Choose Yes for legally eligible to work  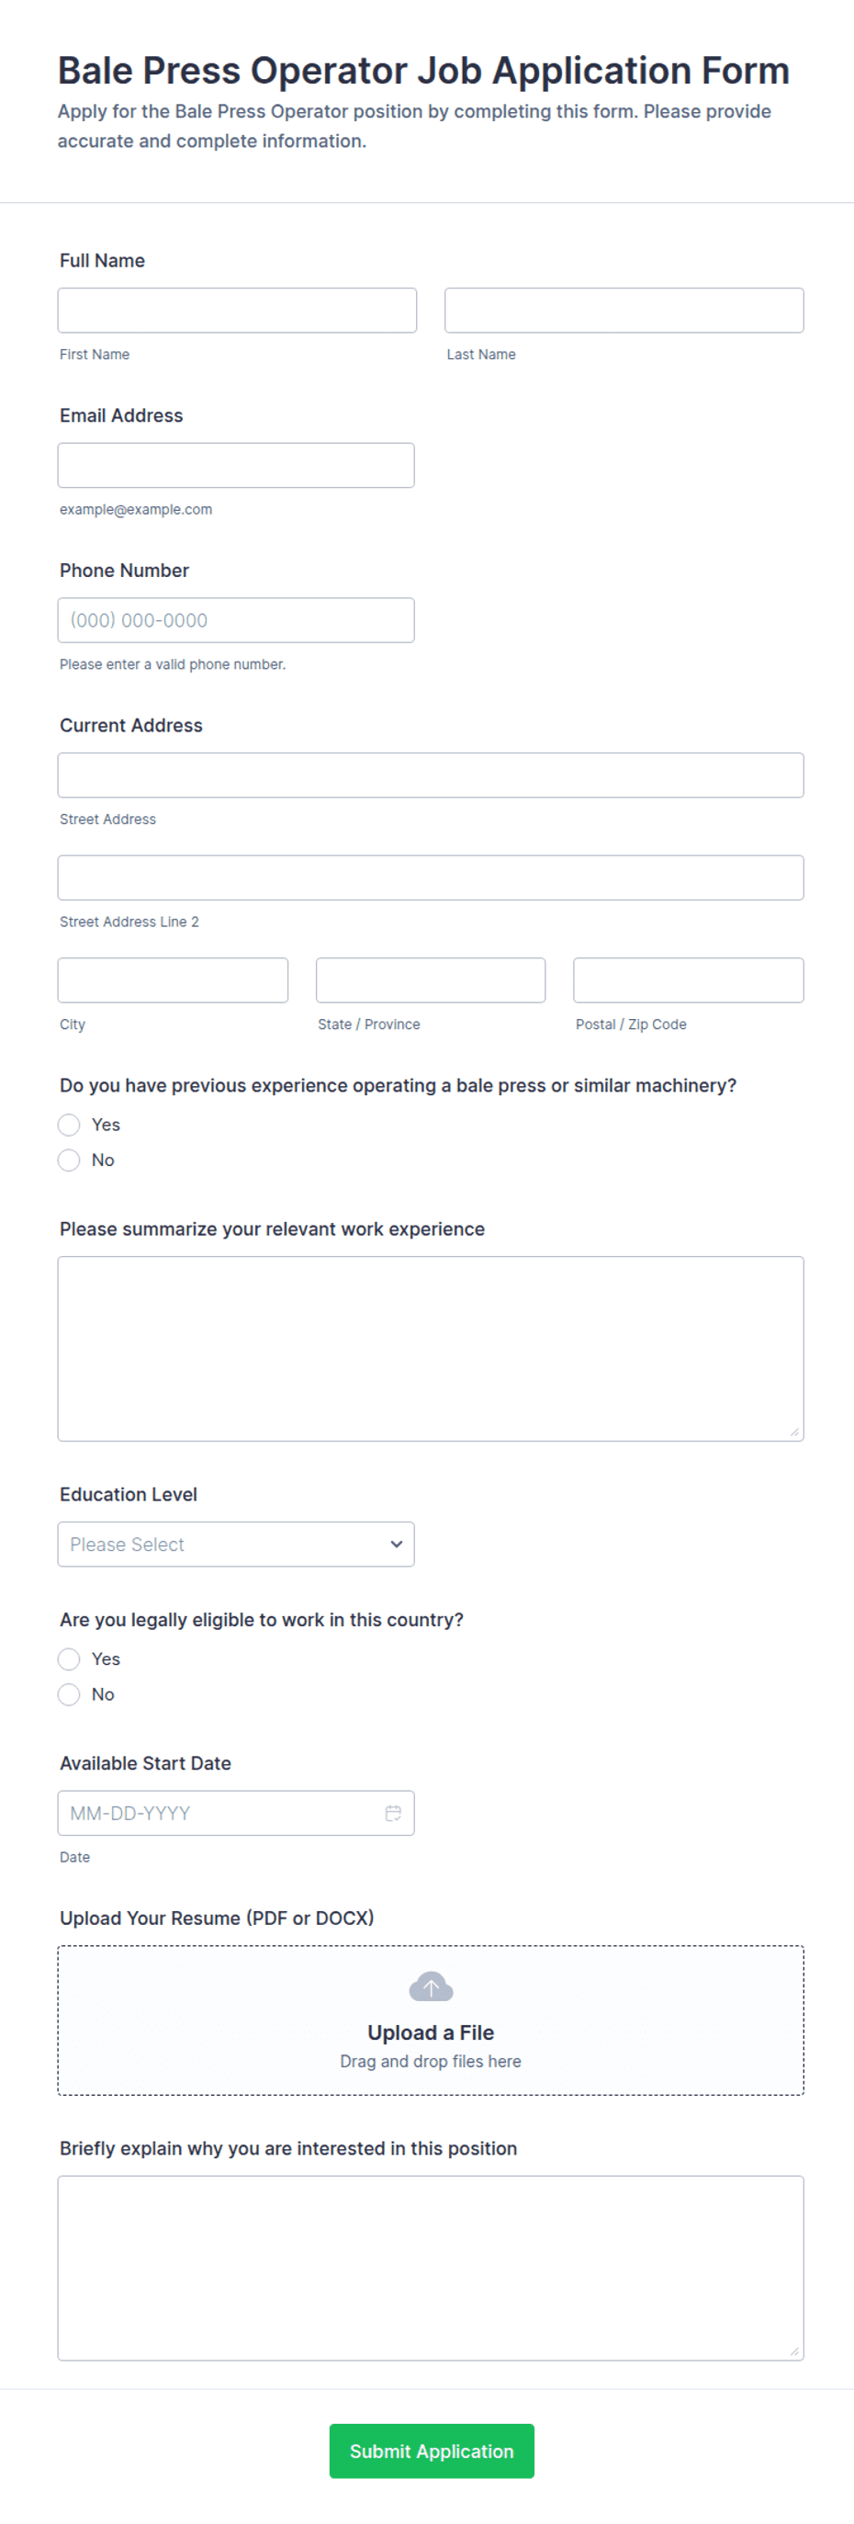point(69,1658)
